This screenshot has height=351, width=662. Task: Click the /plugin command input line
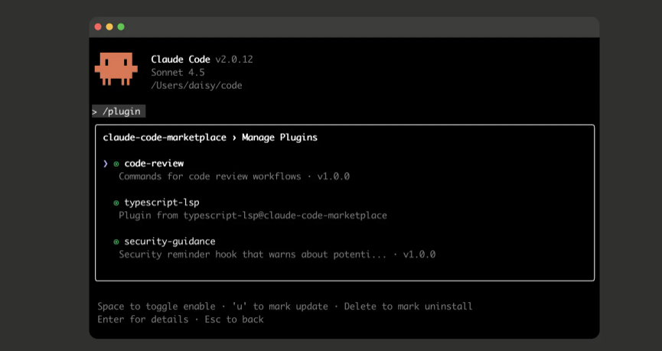(x=119, y=111)
